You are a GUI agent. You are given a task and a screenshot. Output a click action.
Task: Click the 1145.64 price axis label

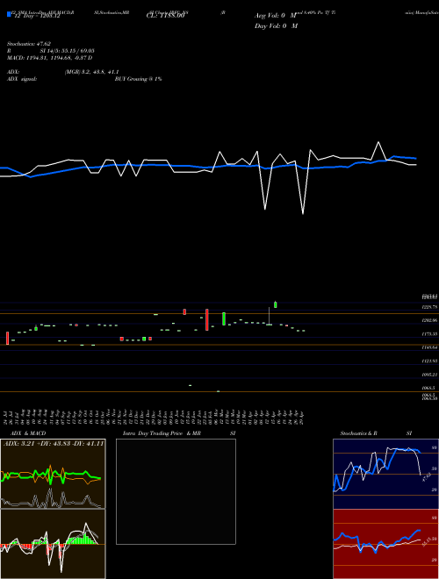pos(429,347)
